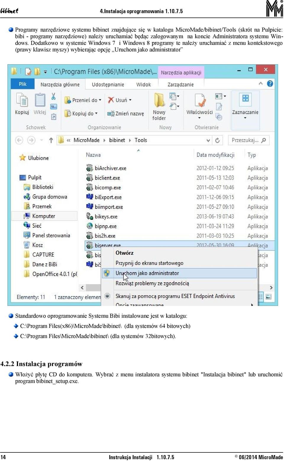Click the biExport.exe file icon
This screenshot has height=461, width=284.
point(90,197)
